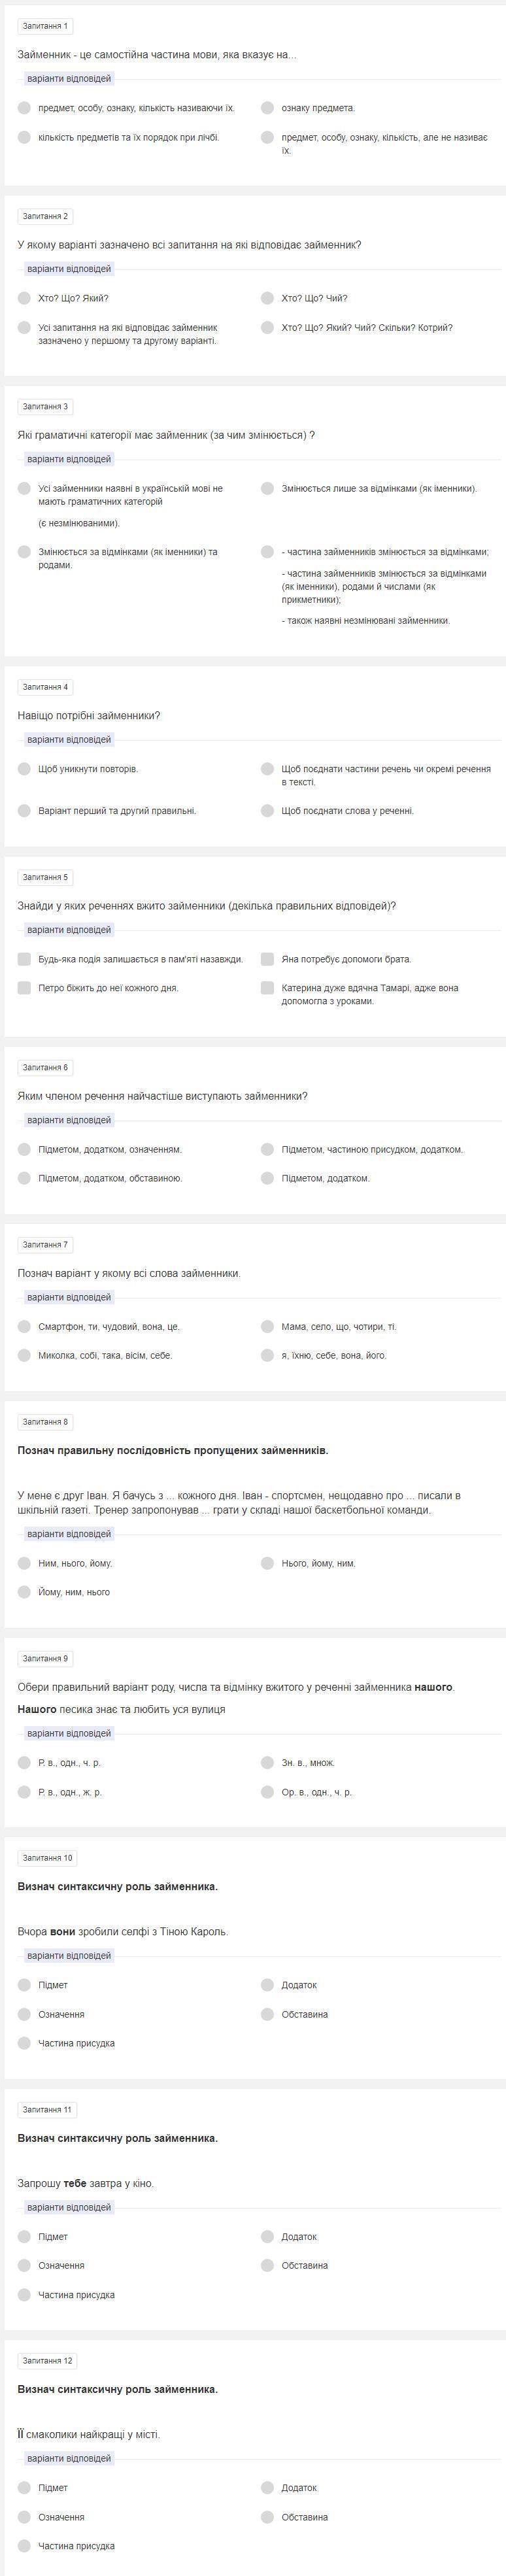The width and height of the screenshot is (506, 2576).
Task: Select 'Підмет' radio in question 10
Action: [x=24, y=1985]
